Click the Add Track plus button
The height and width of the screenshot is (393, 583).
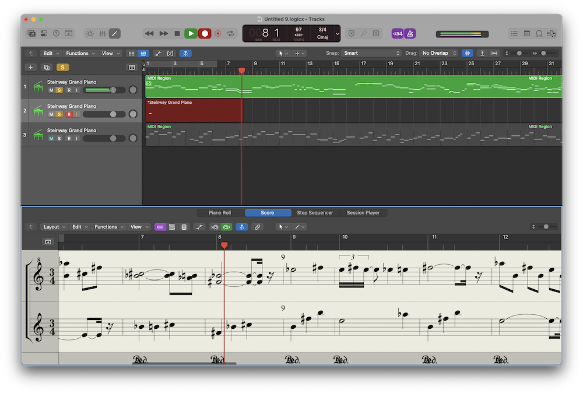coord(31,68)
